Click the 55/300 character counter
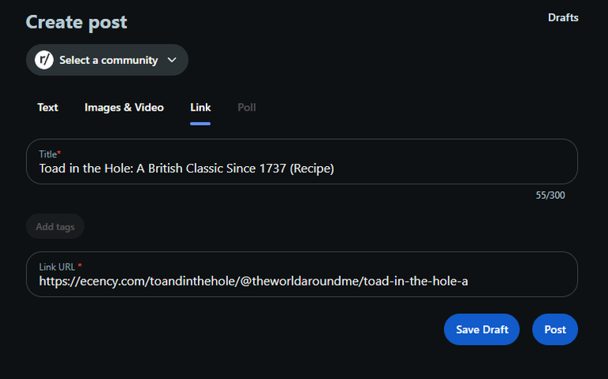 550,195
